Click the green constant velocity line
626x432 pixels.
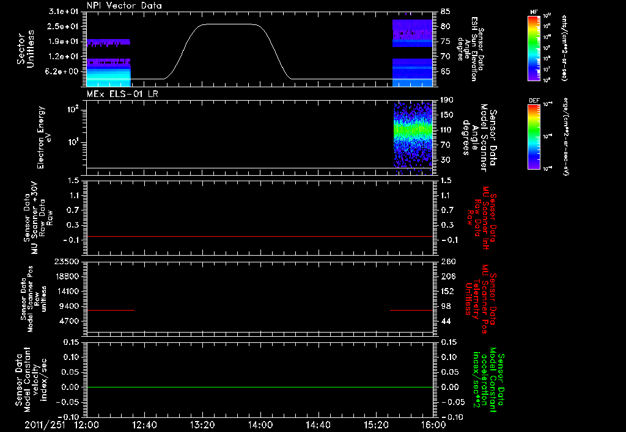(260, 387)
